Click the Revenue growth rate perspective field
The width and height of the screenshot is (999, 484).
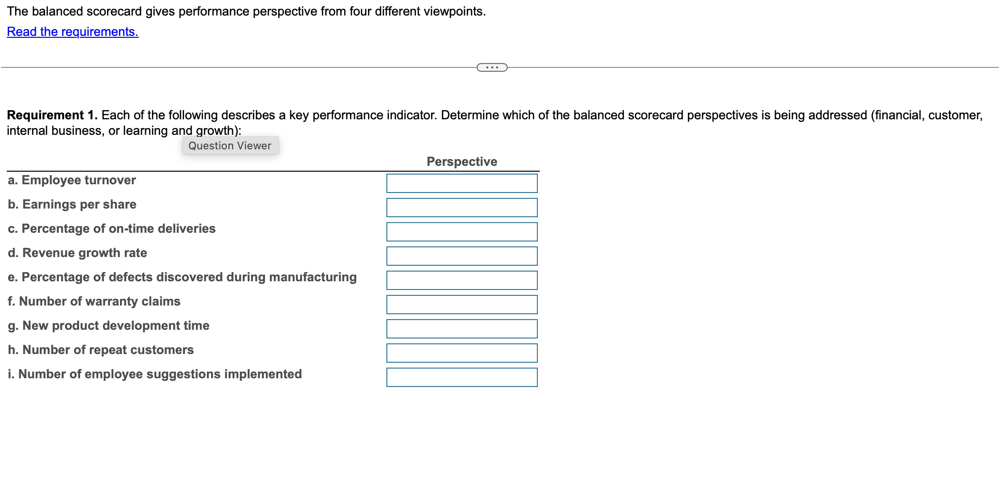(x=461, y=256)
